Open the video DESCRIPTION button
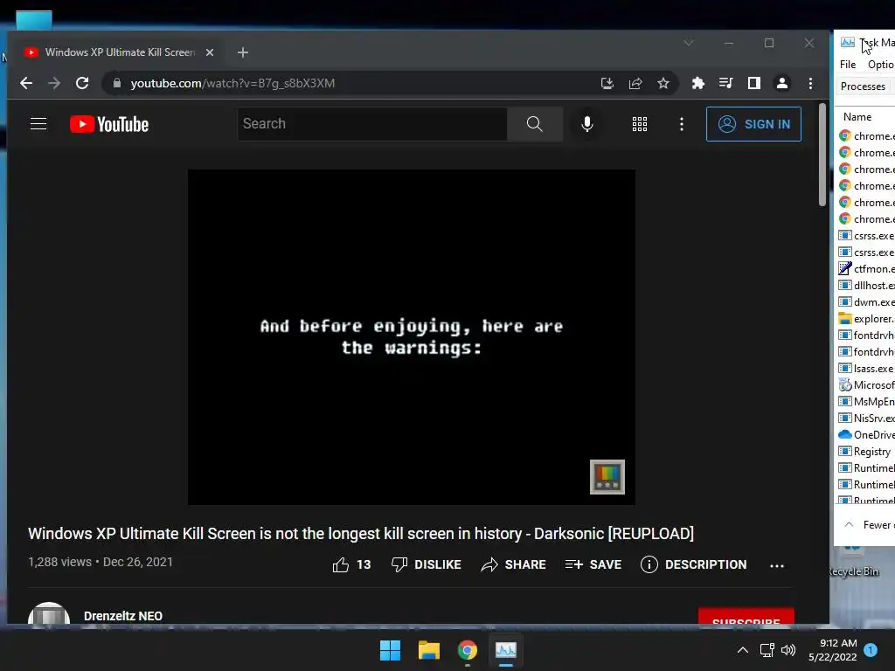This screenshot has height=671, width=895. [693, 565]
